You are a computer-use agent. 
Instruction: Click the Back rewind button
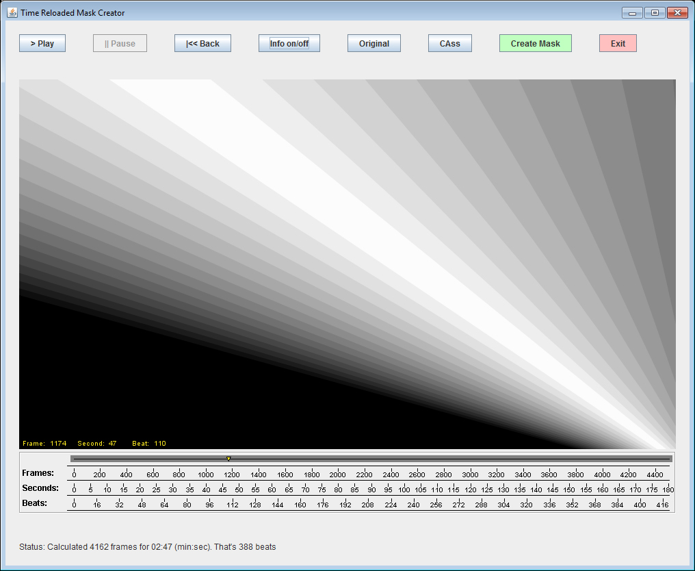pyautogui.click(x=202, y=44)
